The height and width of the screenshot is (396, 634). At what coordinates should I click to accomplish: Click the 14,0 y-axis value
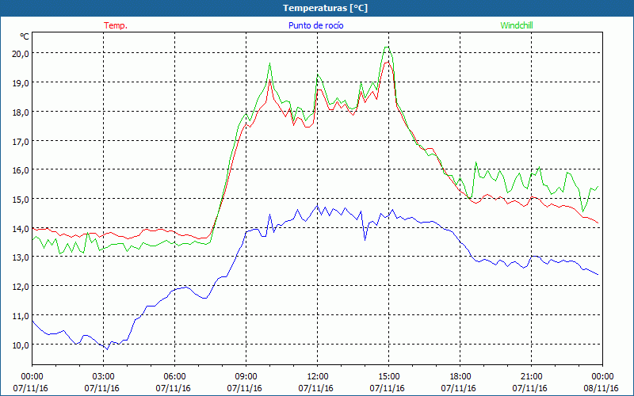pos(19,228)
